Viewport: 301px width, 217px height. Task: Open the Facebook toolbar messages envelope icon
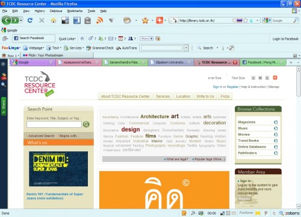111,39
